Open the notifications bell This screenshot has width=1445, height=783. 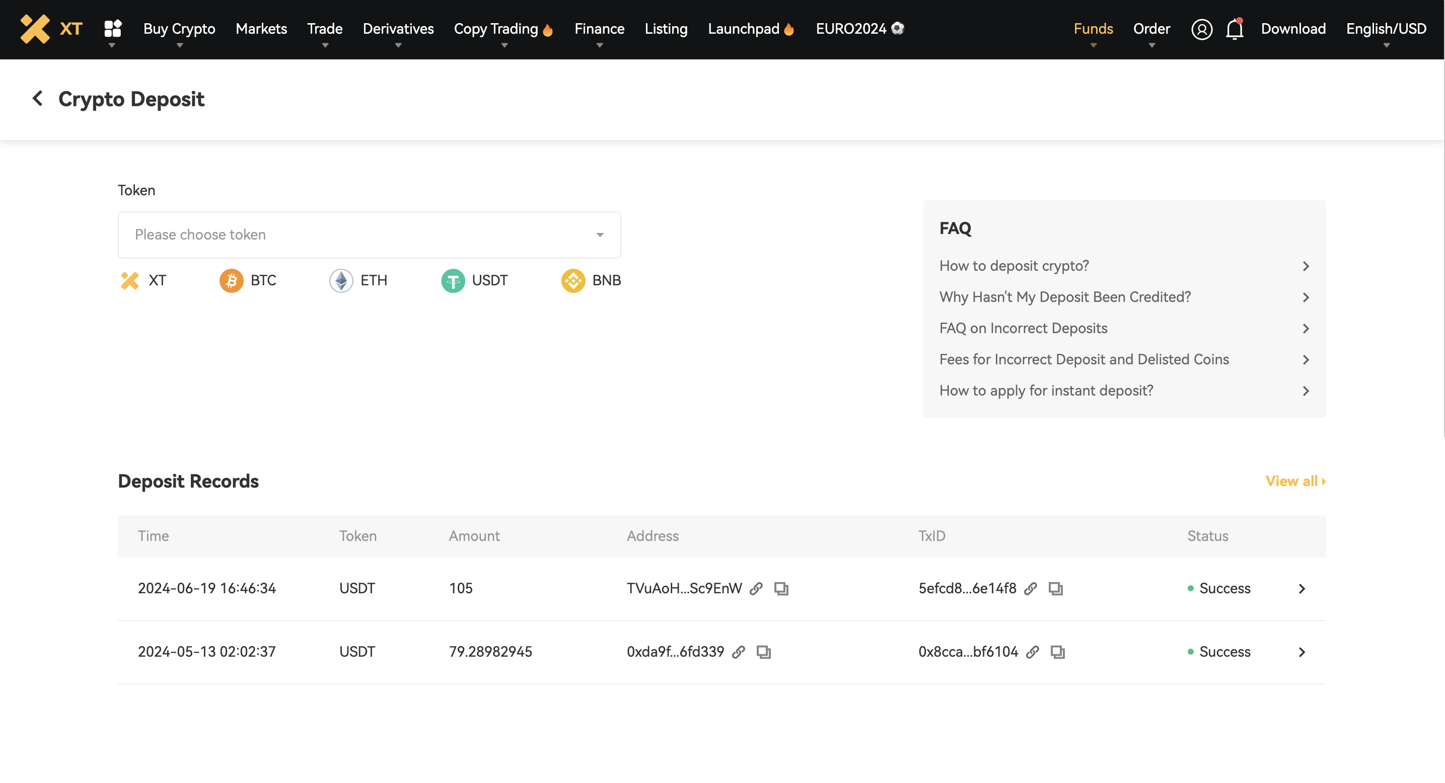click(x=1234, y=29)
